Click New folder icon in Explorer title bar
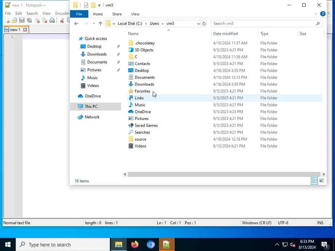This screenshot has height=251, width=335. 93,5
